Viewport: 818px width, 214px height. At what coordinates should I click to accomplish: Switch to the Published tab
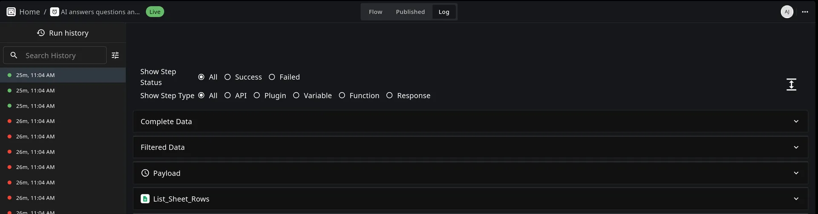(x=410, y=12)
